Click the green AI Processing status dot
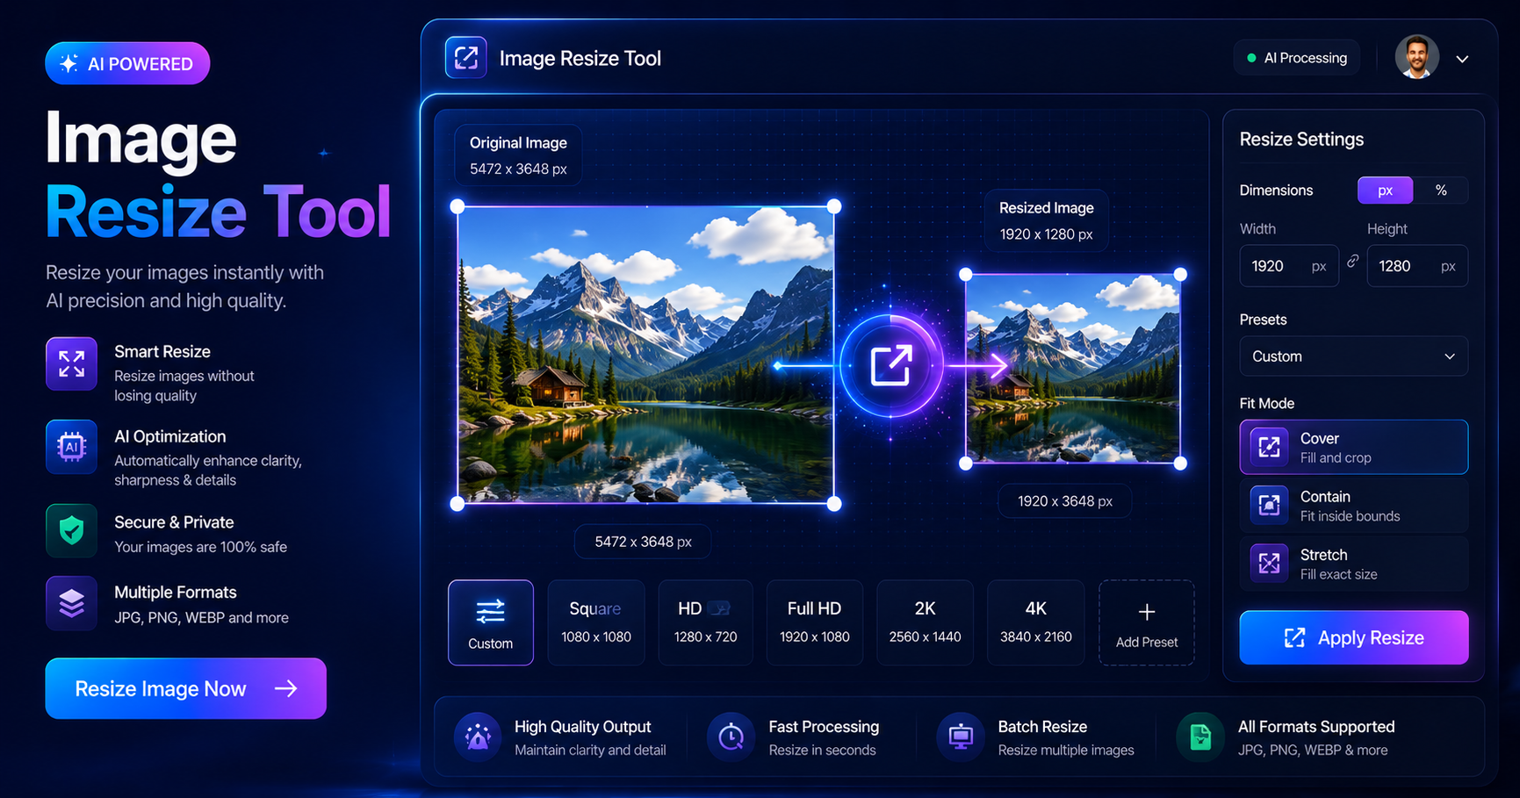 coord(1251,58)
